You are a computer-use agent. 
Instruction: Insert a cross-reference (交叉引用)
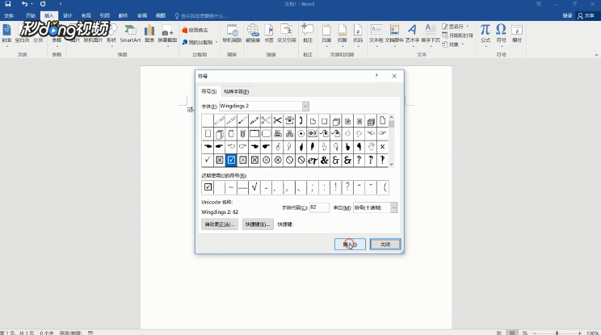(x=286, y=34)
